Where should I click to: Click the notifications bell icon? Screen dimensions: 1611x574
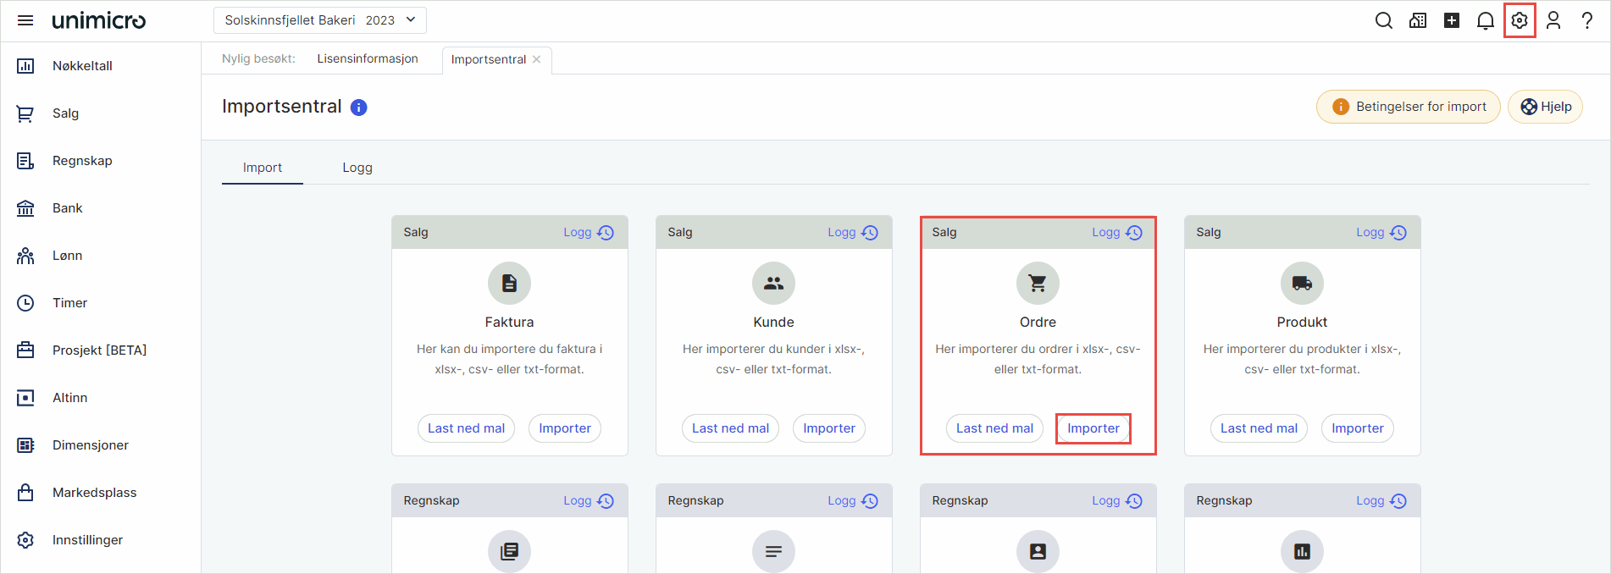(x=1485, y=20)
